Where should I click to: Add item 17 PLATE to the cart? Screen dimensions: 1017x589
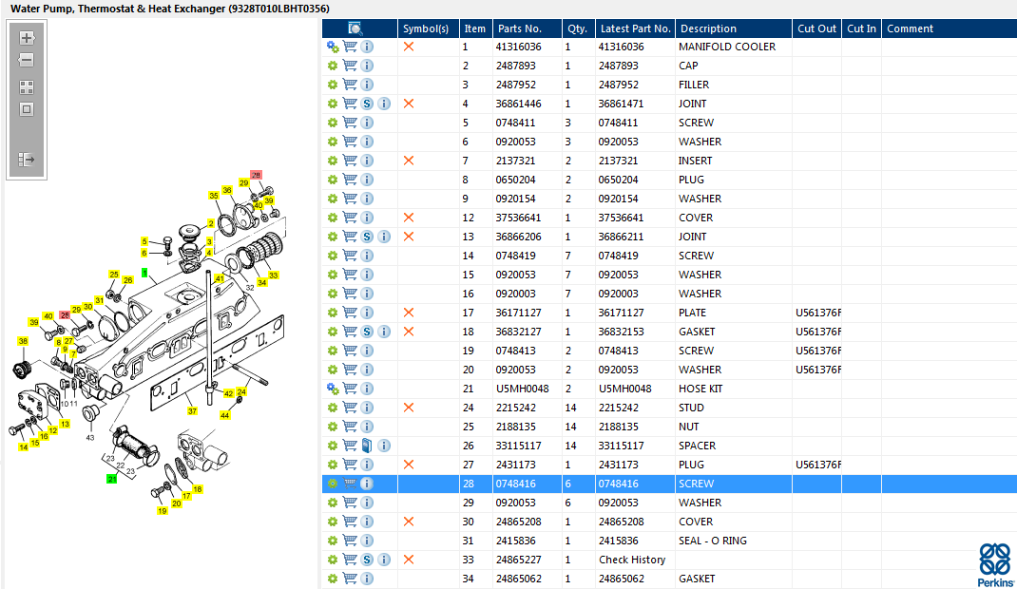350,313
